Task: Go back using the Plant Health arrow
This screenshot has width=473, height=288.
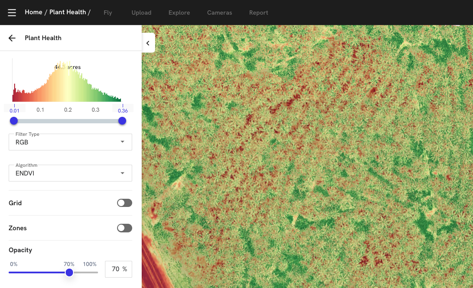Action: (12, 38)
